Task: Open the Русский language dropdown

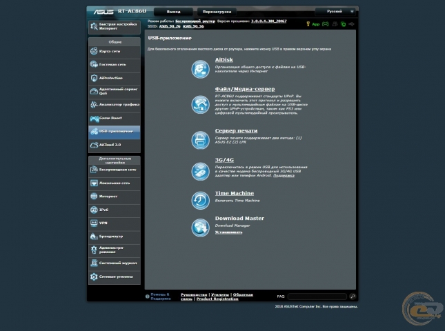Action: [x=335, y=12]
